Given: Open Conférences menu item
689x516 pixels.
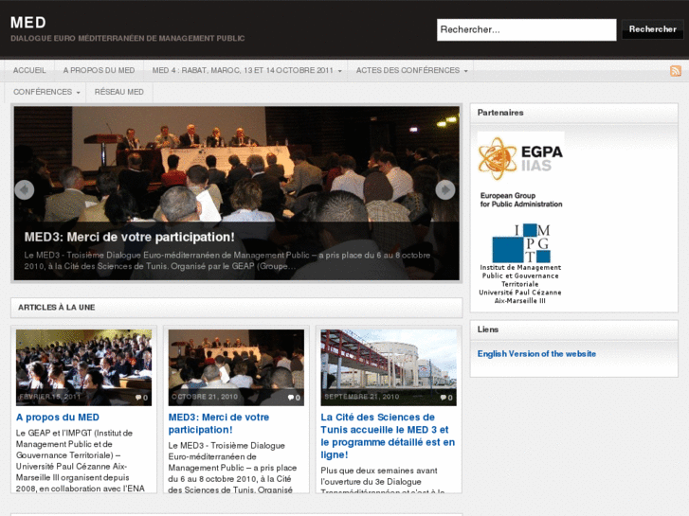Looking at the screenshot, I should [43, 92].
